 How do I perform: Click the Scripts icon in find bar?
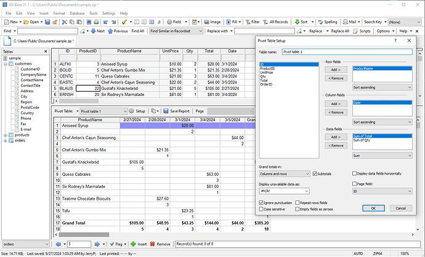(355, 31)
